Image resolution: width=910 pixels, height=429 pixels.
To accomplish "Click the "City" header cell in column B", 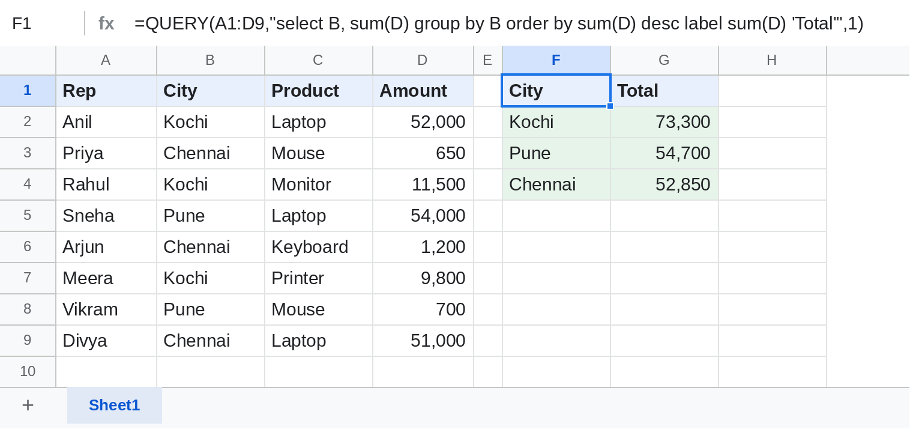I will [211, 91].
